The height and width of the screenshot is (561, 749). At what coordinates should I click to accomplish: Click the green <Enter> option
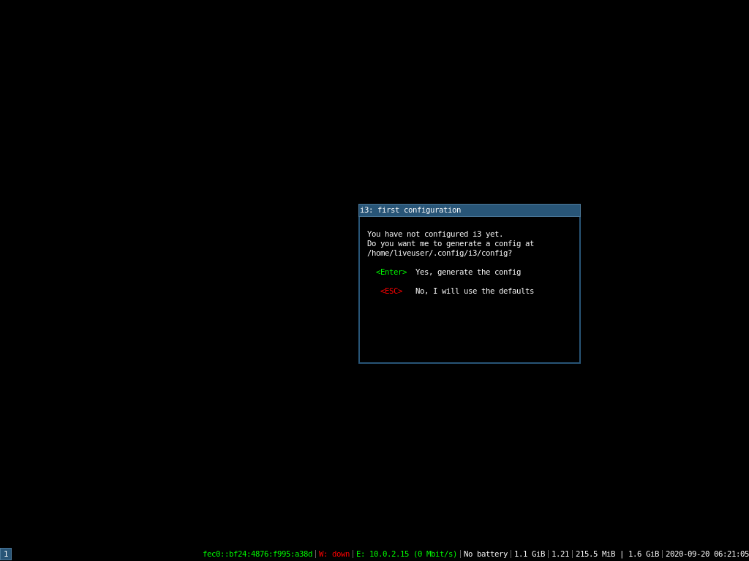click(x=391, y=272)
